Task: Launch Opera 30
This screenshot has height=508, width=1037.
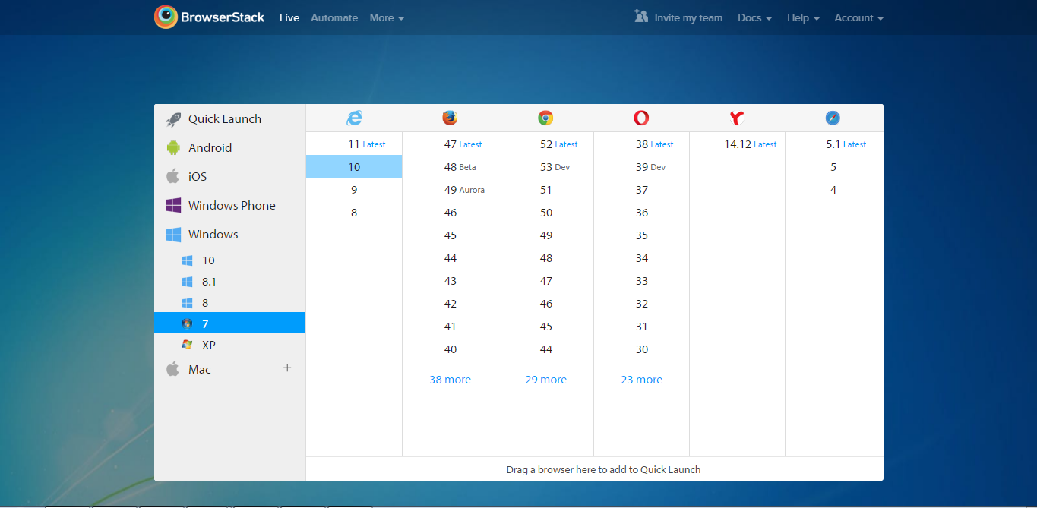Action: (641, 349)
